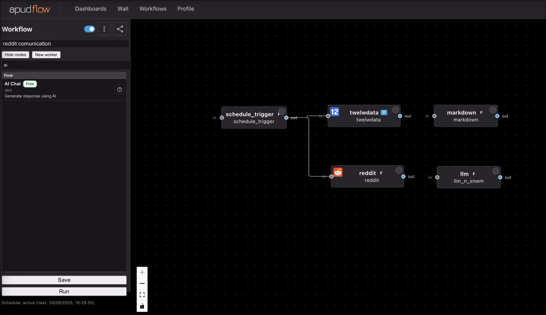Click the ai node search field

click(64, 65)
